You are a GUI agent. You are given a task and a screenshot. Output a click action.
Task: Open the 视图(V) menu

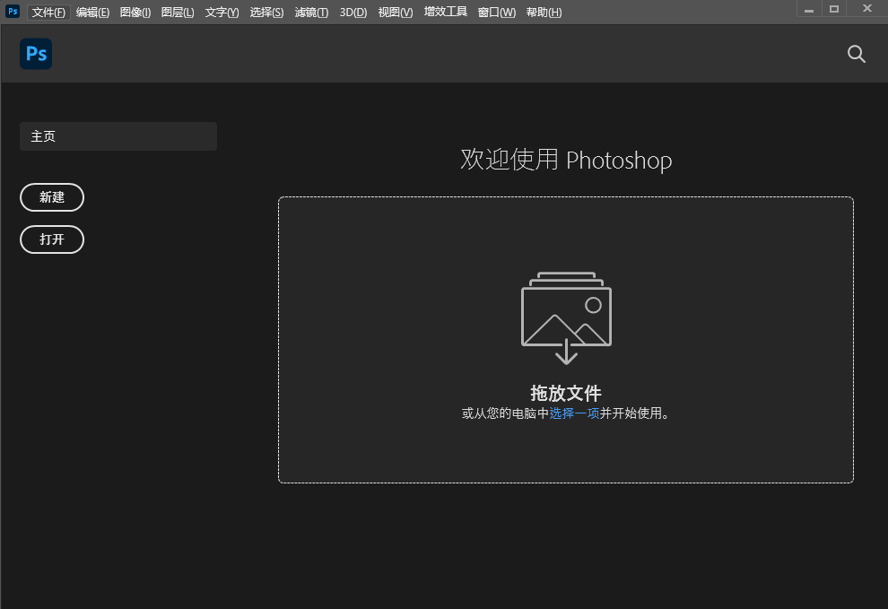(396, 12)
